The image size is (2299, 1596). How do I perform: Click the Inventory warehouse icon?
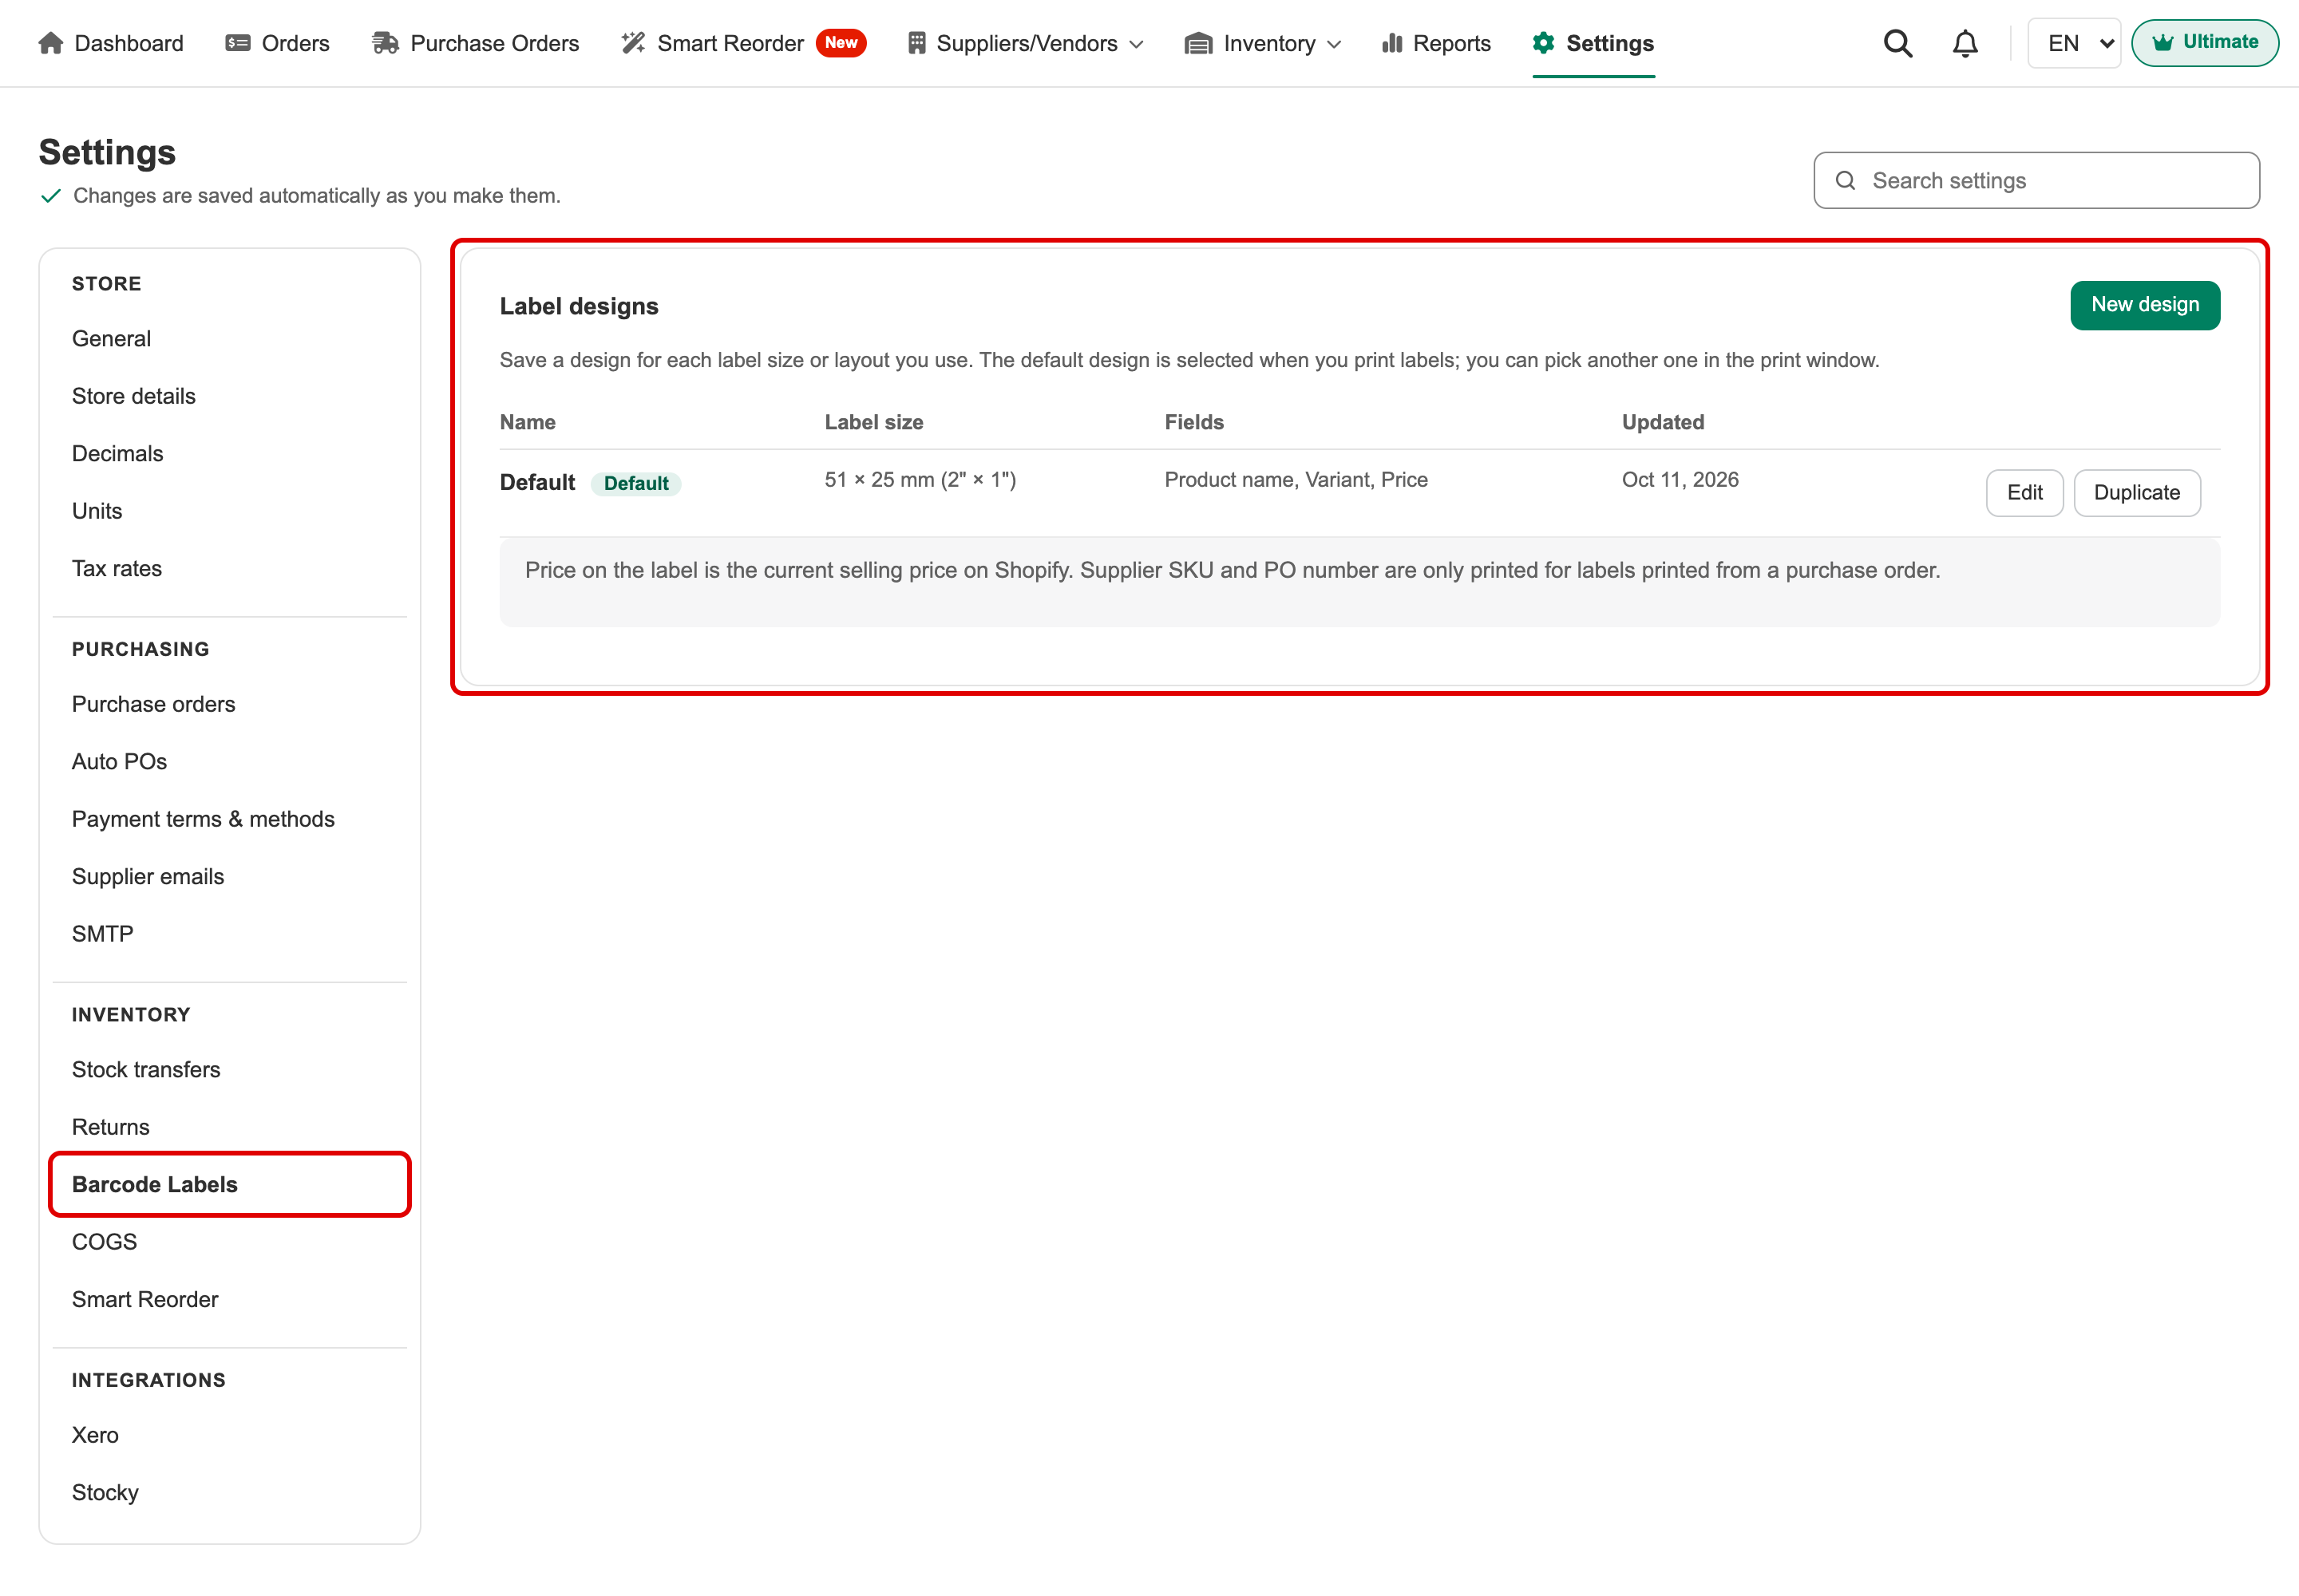1198,43
